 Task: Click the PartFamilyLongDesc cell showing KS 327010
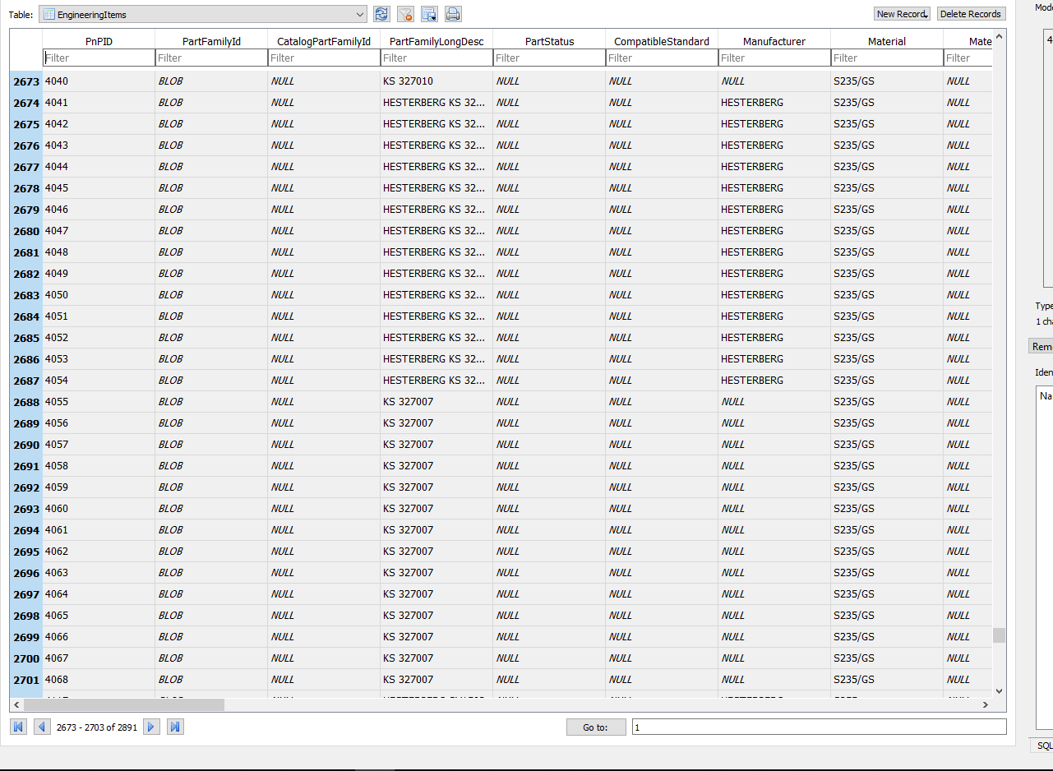pyautogui.click(x=436, y=81)
